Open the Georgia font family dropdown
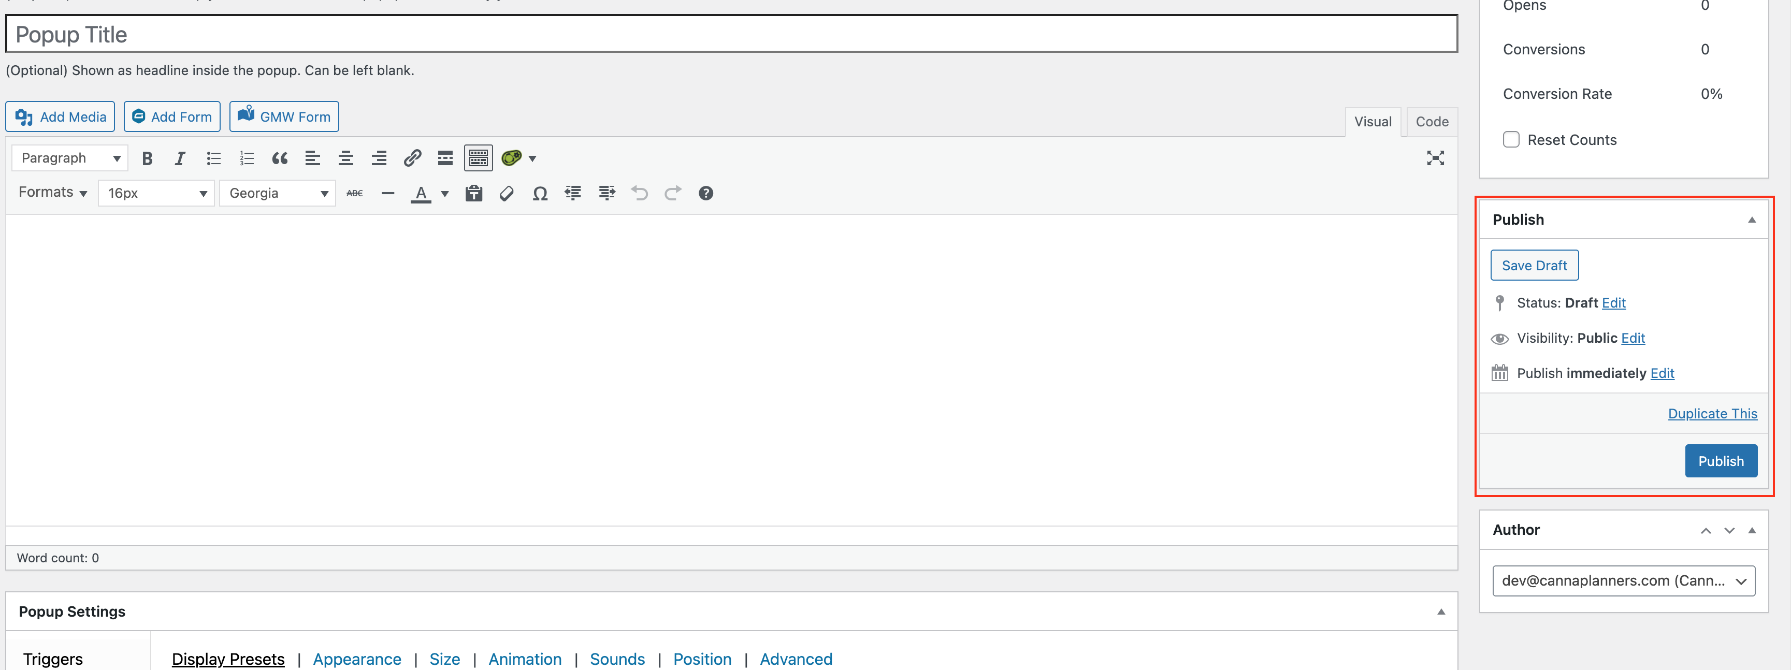This screenshot has width=1791, height=670. [x=278, y=193]
